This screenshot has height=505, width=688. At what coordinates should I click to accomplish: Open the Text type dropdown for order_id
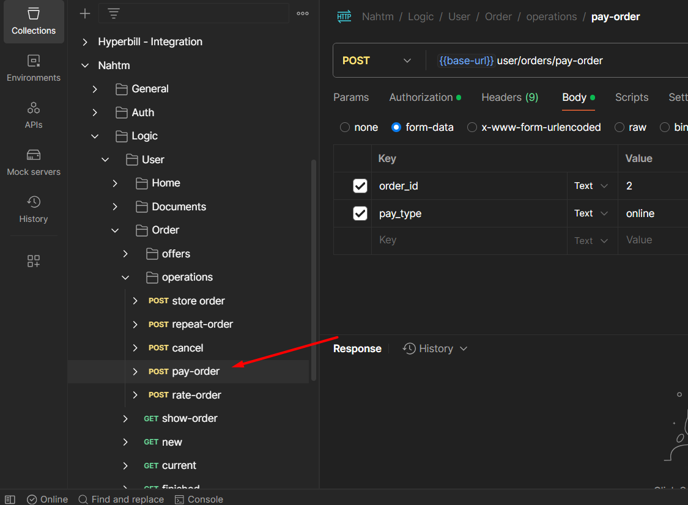591,186
